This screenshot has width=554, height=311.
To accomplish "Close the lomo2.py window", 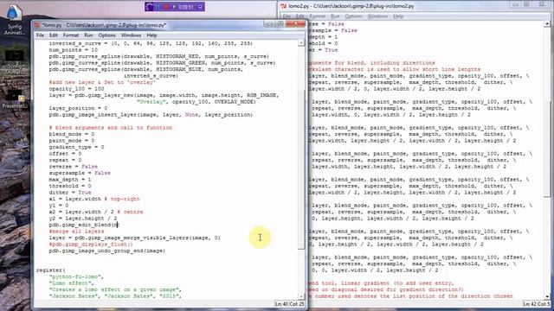I will [x=541, y=4].
